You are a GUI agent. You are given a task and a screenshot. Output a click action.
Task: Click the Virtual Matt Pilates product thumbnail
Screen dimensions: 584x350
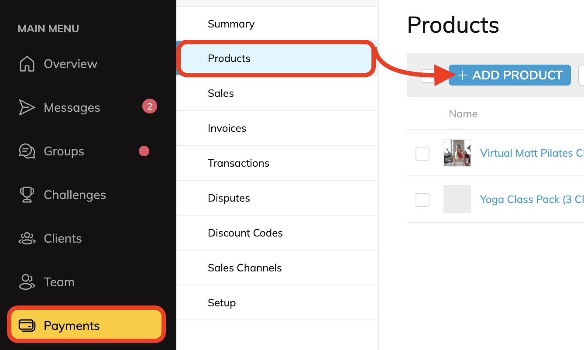(457, 153)
